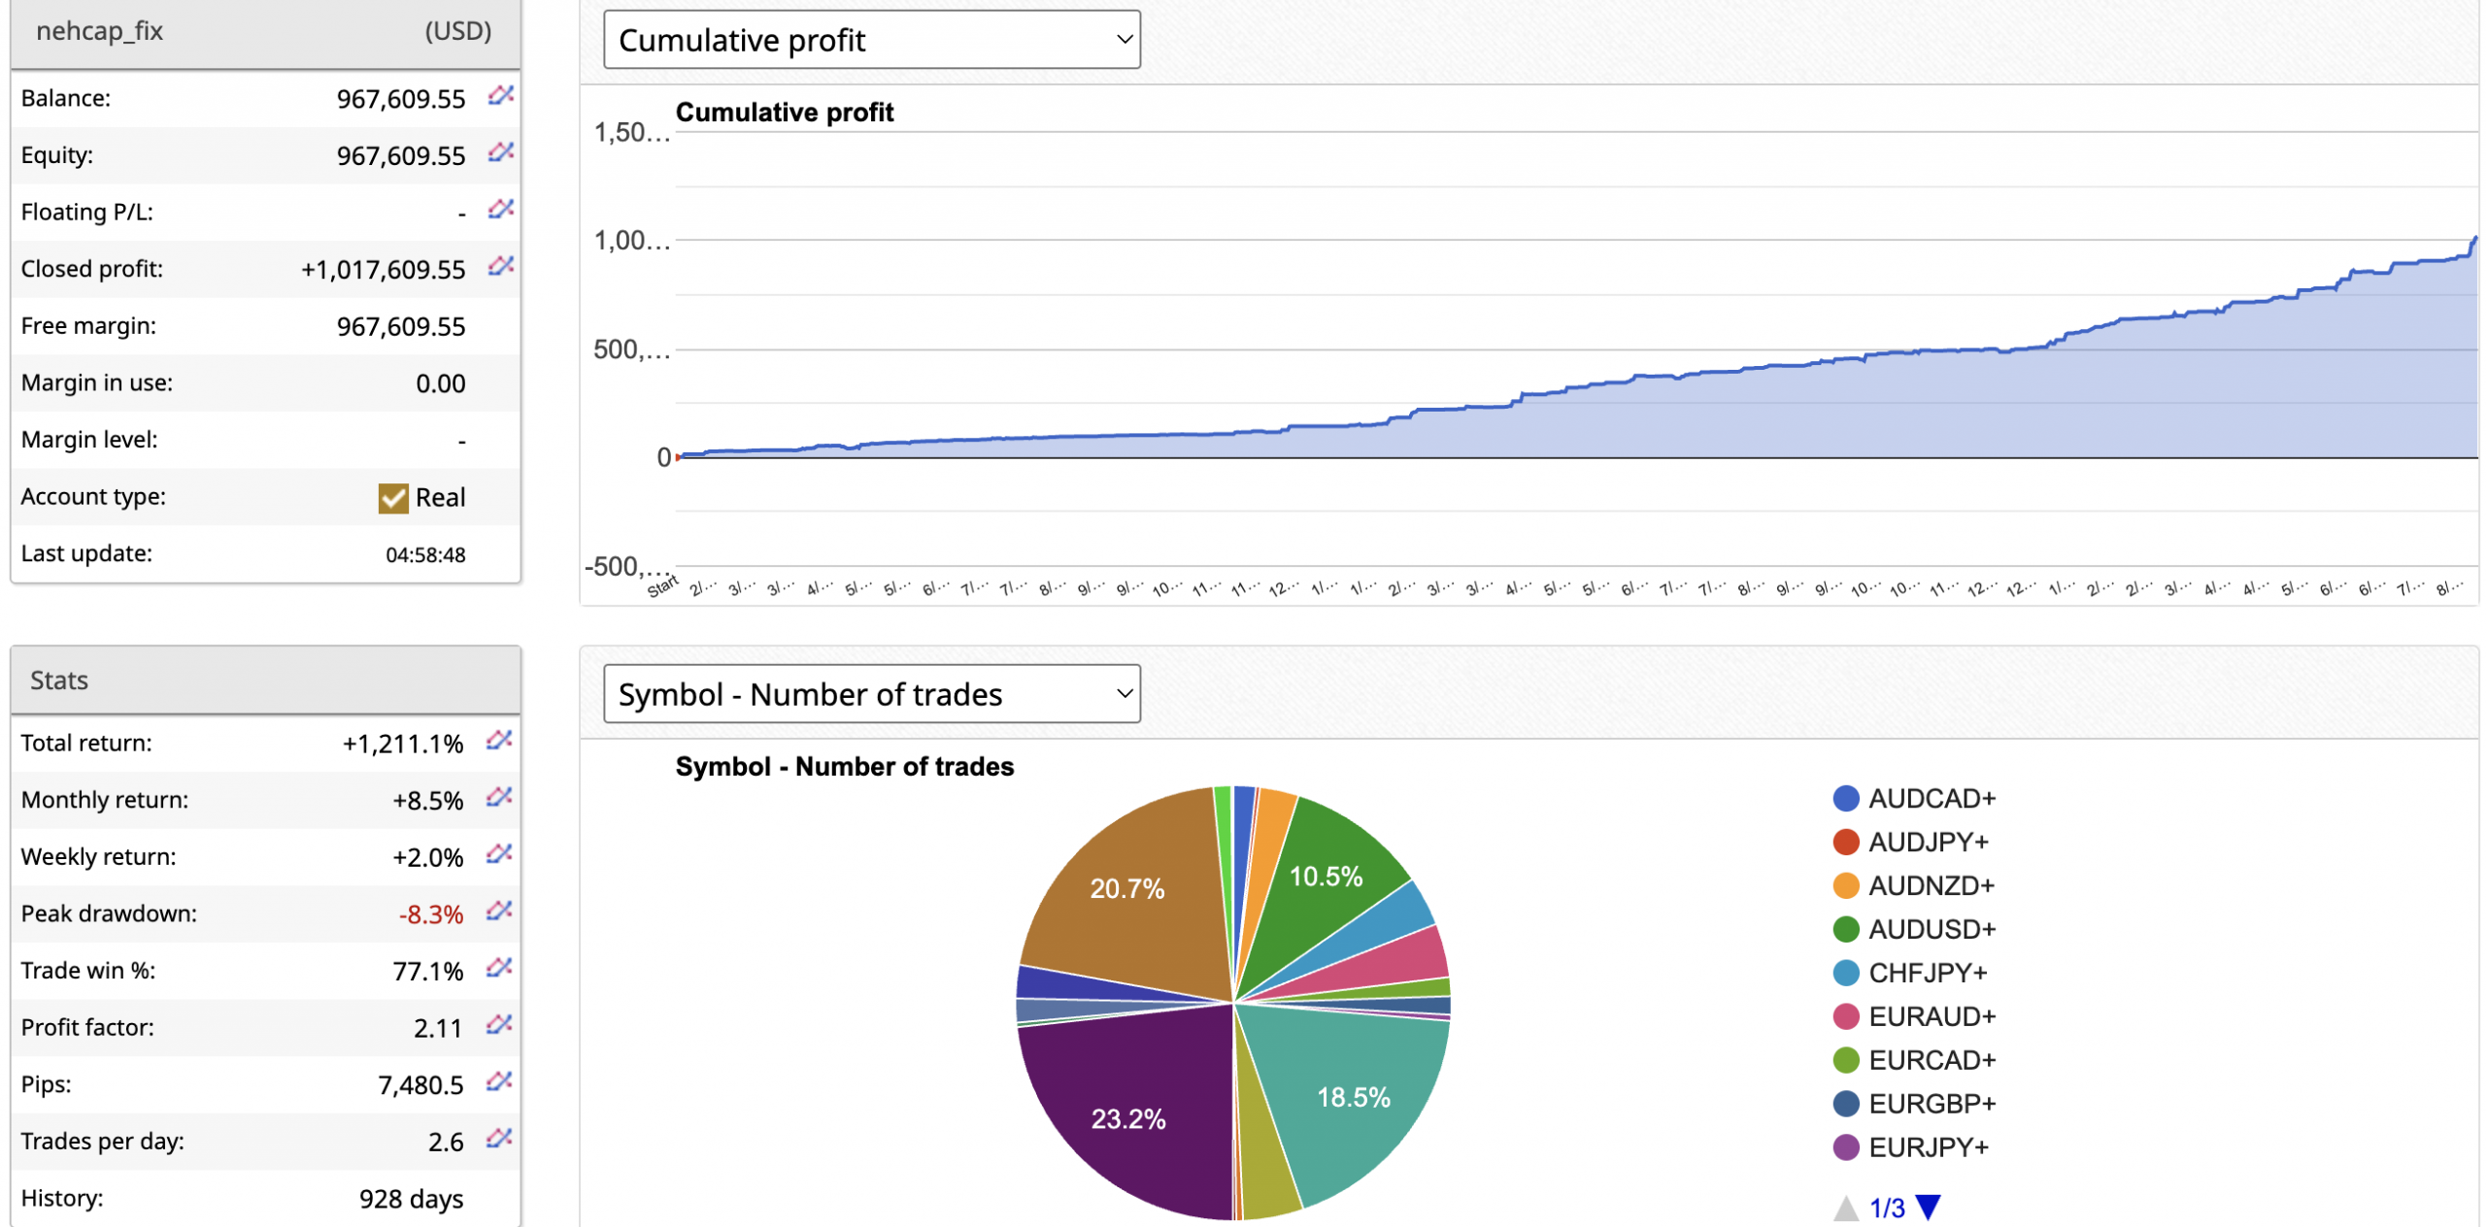Click chart icon next to Equity
Image resolution: width=2486 pixels, height=1227 pixels.
tap(500, 152)
